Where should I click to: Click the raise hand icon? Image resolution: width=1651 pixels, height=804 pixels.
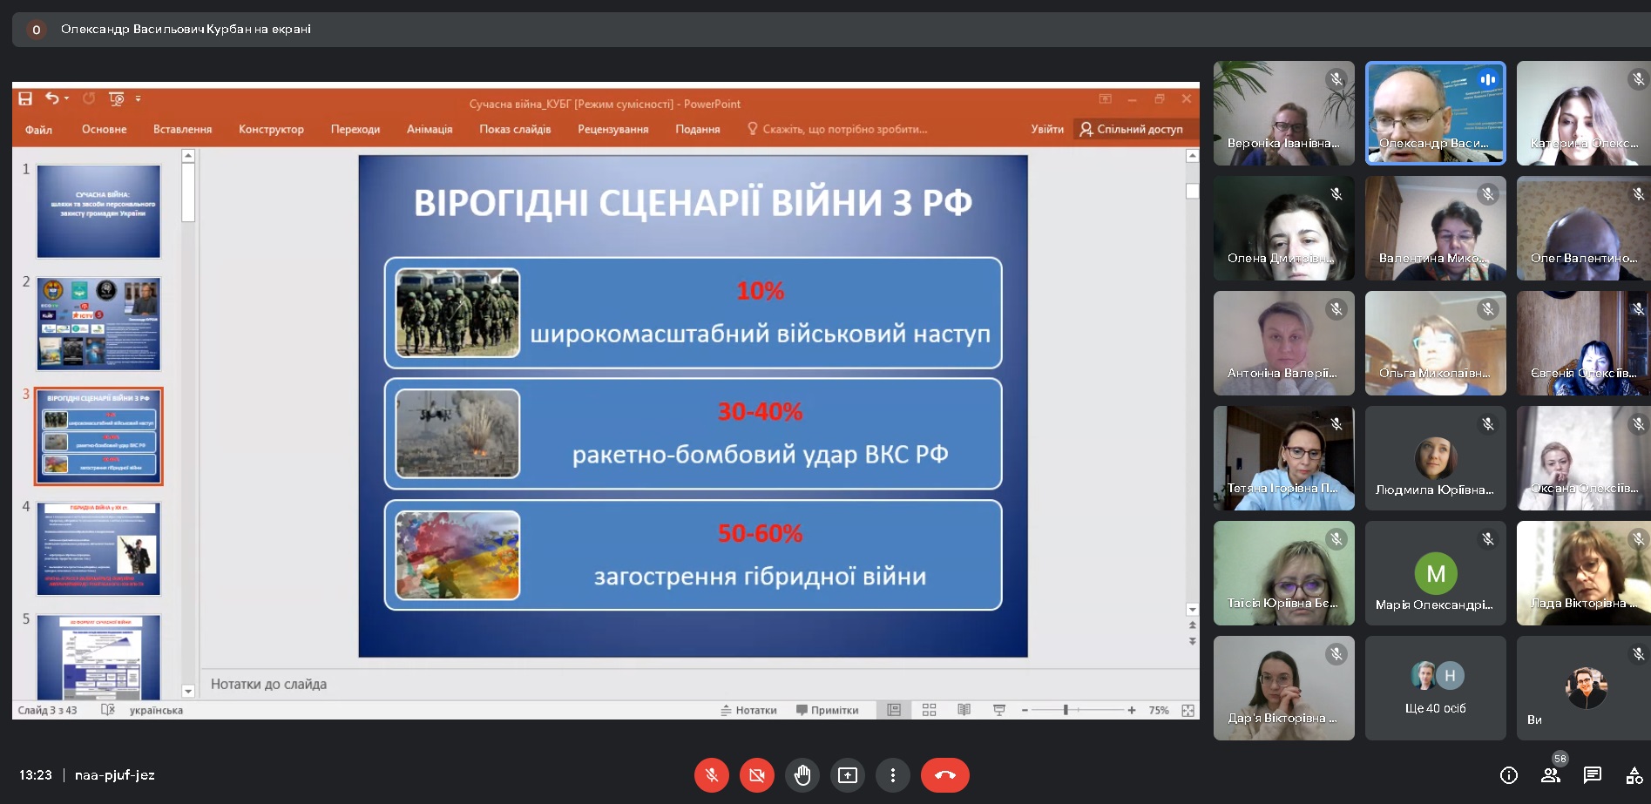click(802, 775)
